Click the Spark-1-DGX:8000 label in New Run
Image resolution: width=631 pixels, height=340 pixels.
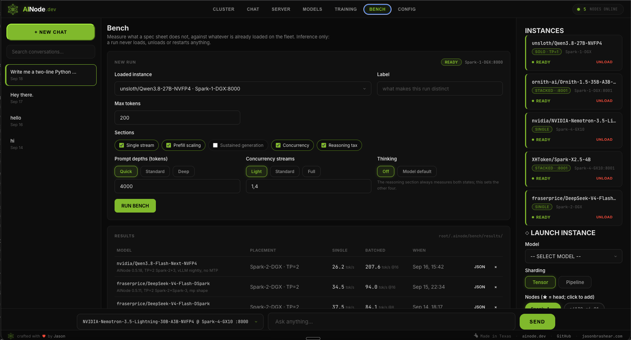tap(484, 62)
